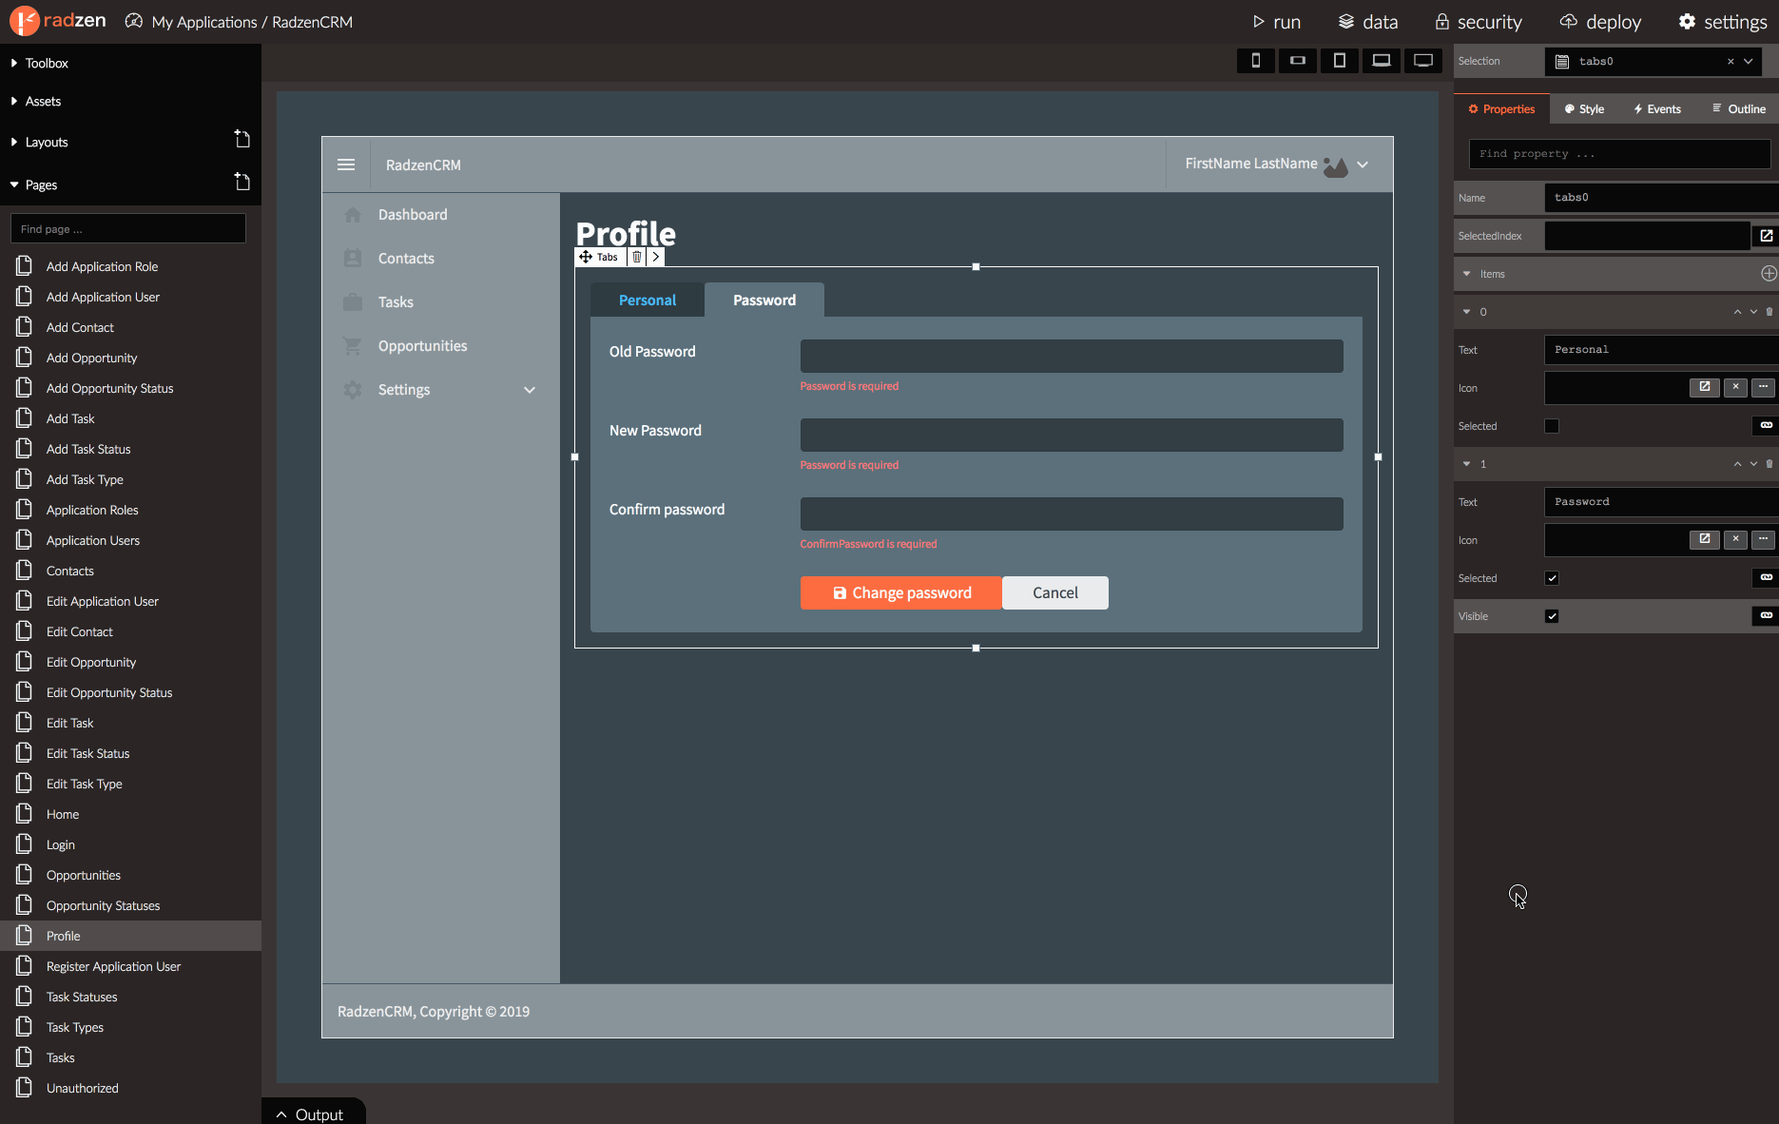Move item 0 down with arrow
The width and height of the screenshot is (1779, 1124).
tap(1753, 312)
